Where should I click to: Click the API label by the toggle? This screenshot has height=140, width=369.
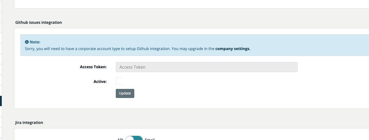coord(120,139)
